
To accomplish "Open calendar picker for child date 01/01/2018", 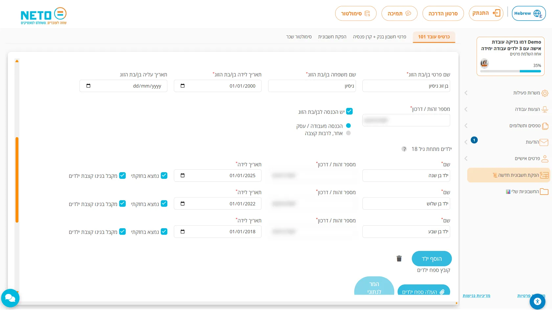I will coord(183,232).
